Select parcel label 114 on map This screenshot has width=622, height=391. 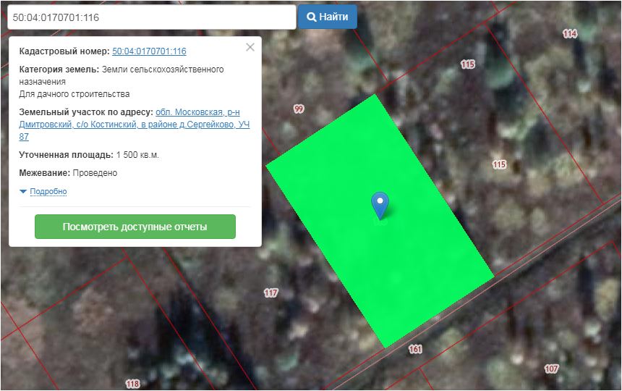click(570, 34)
